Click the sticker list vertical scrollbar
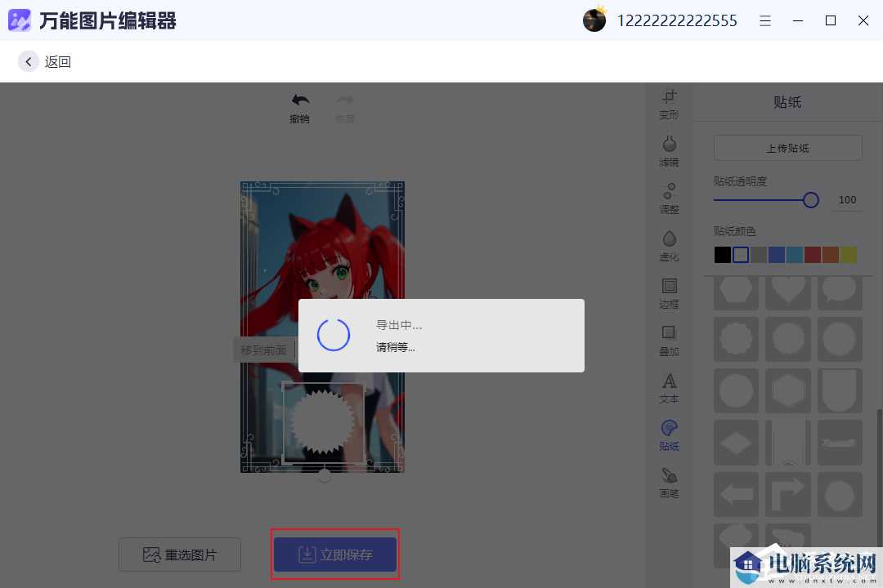Image resolution: width=883 pixels, height=588 pixels. [880, 477]
